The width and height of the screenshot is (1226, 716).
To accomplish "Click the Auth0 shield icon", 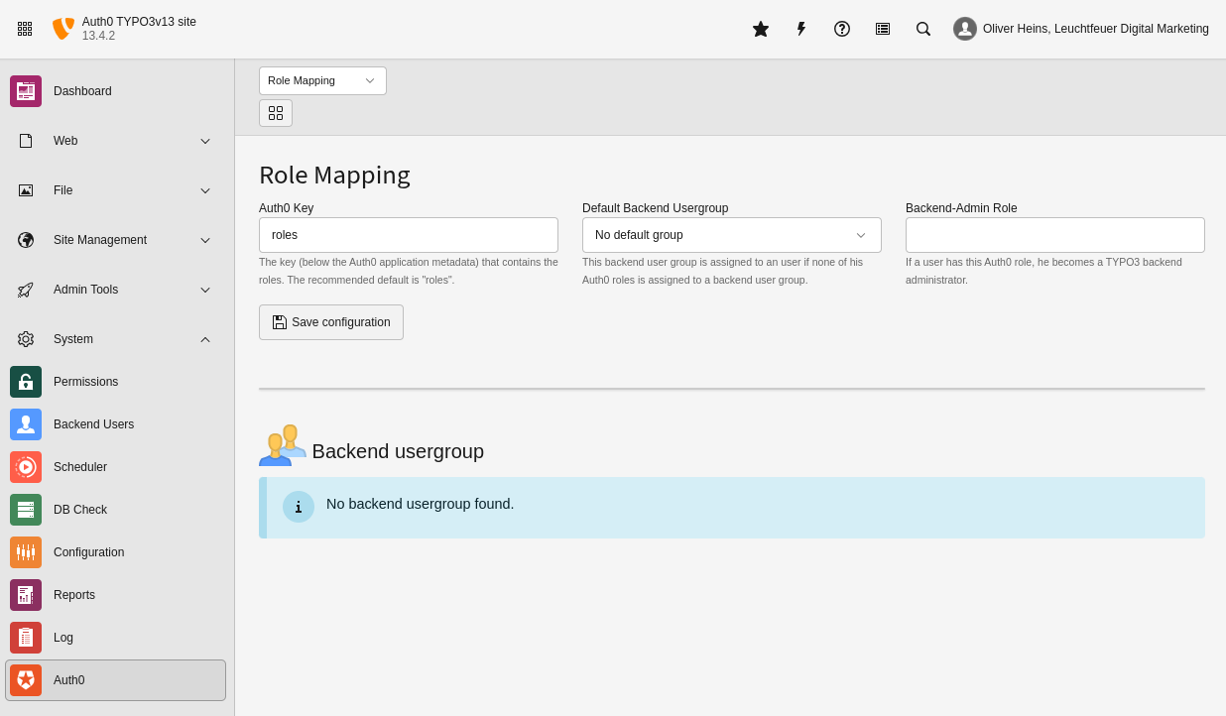I will pyautogui.click(x=26, y=680).
